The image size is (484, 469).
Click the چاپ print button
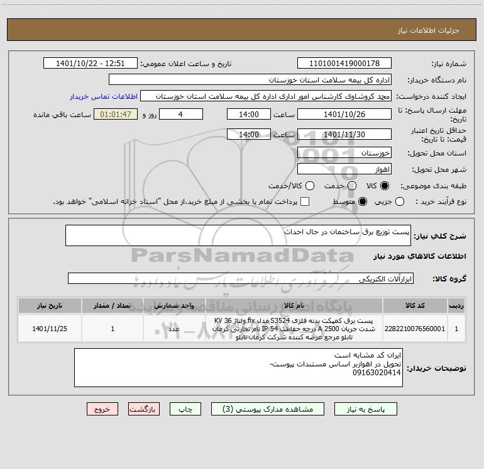pos(185,409)
